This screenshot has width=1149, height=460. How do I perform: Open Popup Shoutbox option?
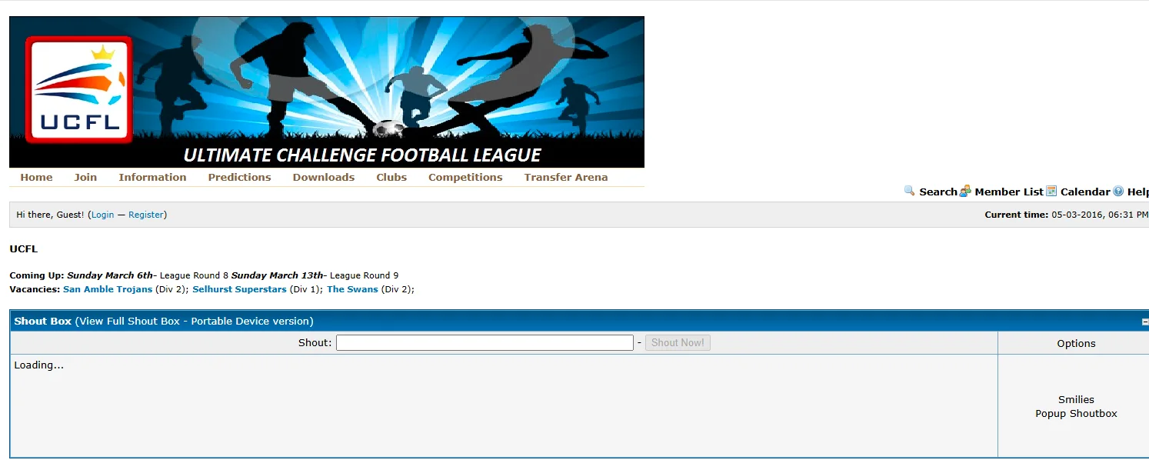point(1076,413)
